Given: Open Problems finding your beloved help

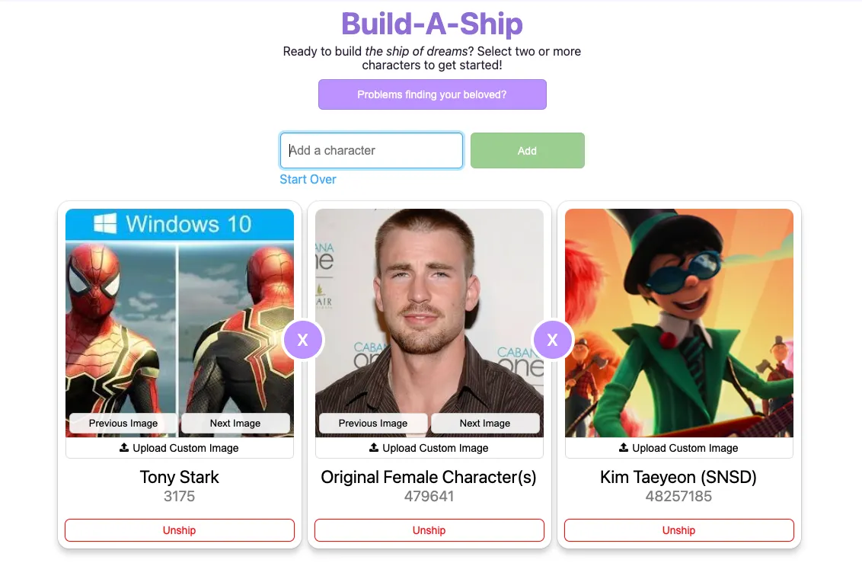Looking at the screenshot, I should 432,94.
